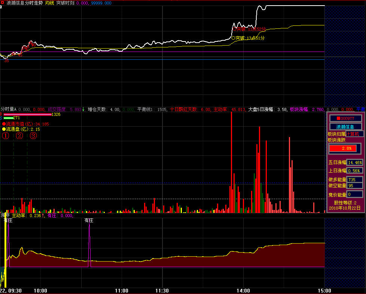Screen dimensions: 366x294
Task: Click the 突破 13点51分 breakout marker
Action: [x=248, y=38]
